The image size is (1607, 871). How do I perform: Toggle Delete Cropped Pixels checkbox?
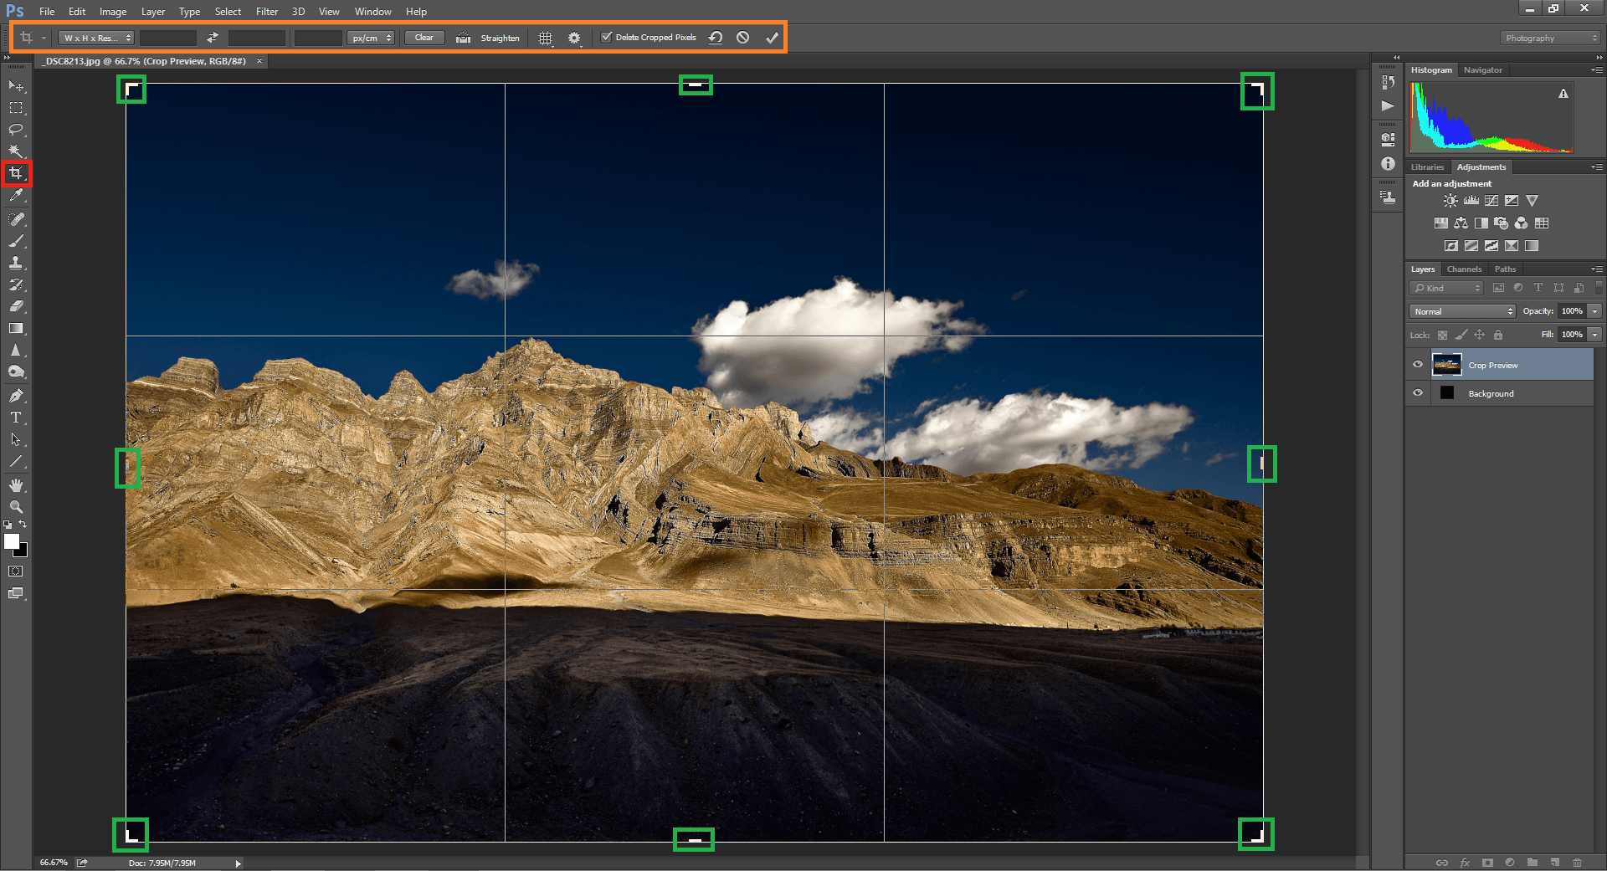(607, 38)
